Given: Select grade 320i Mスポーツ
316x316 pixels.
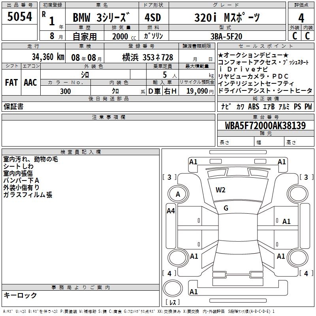Looking at the screenshot, I should click(x=227, y=17).
